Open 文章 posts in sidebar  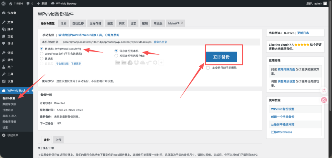(17, 22)
